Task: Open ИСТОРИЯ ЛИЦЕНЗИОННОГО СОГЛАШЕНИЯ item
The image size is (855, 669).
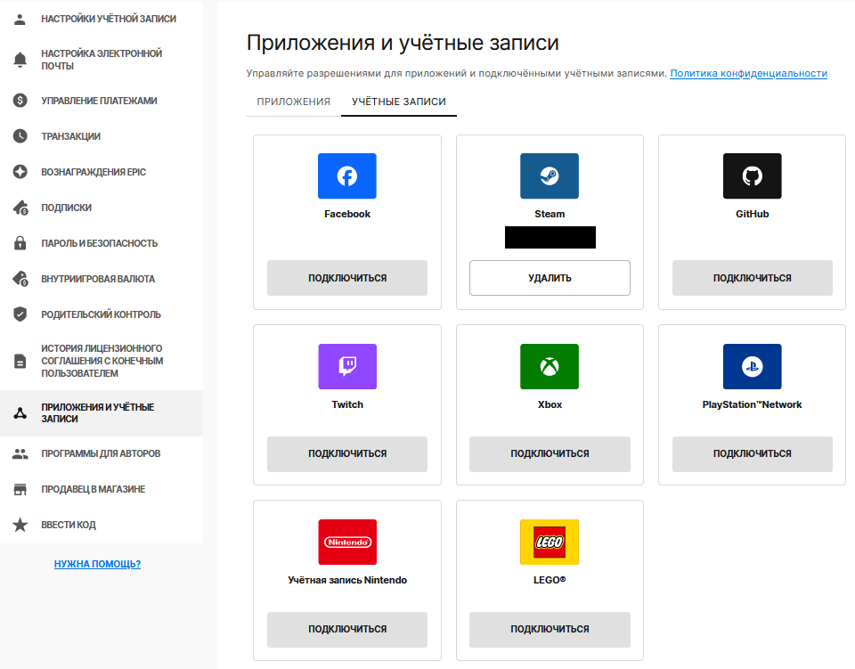Action: (102, 361)
